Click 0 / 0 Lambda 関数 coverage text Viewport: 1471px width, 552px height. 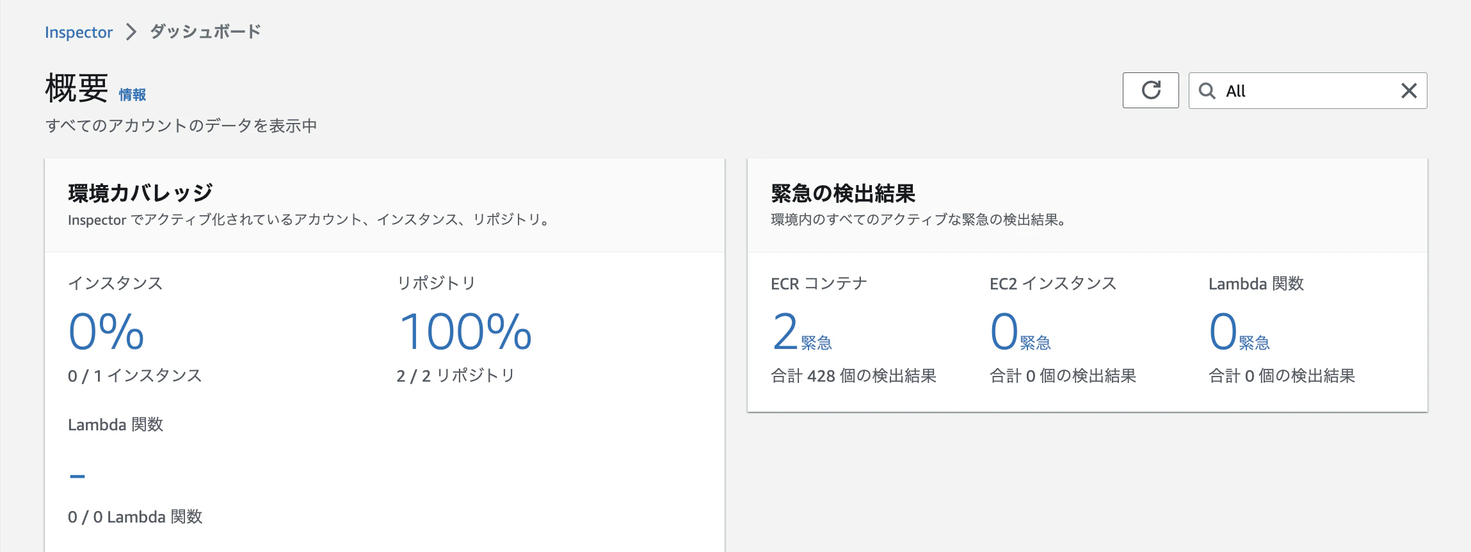pyautogui.click(x=134, y=517)
